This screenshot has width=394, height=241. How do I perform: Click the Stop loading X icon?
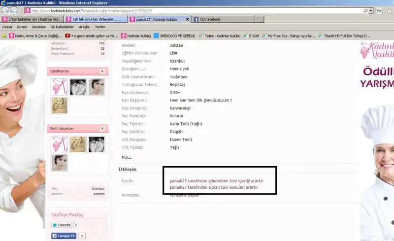click(x=388, y=10)
